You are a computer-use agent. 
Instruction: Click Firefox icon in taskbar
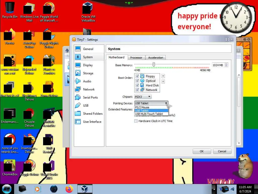pos(69,189)
